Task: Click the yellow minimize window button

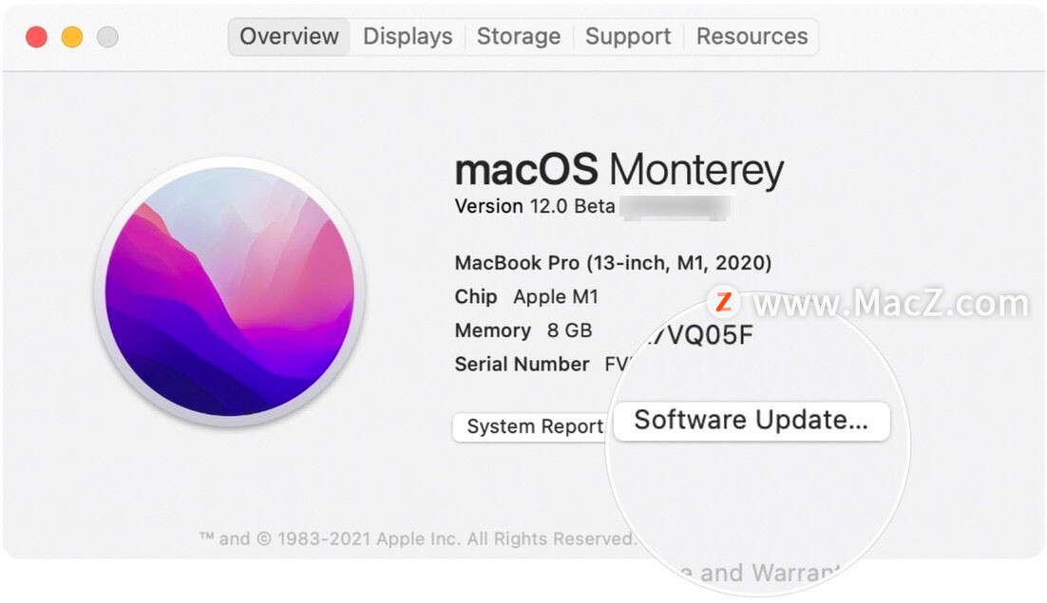Action: (72, 37)
